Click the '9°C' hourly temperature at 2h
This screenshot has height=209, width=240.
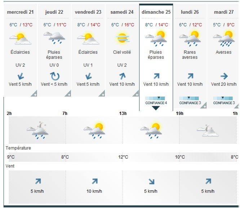pyautogui.click(x=11, y=157)
